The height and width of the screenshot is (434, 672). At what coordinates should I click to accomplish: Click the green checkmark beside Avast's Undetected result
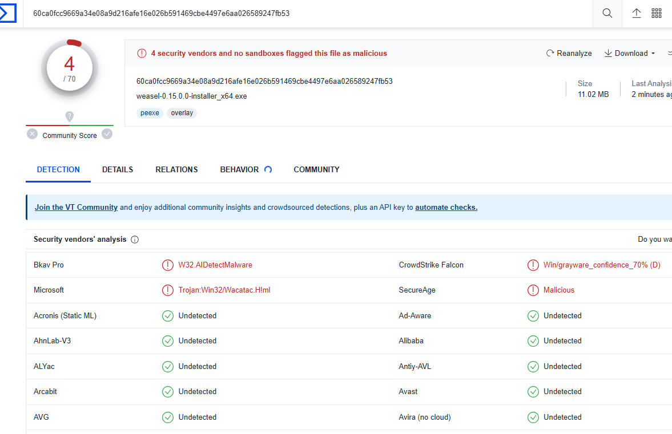pos(533,392)
